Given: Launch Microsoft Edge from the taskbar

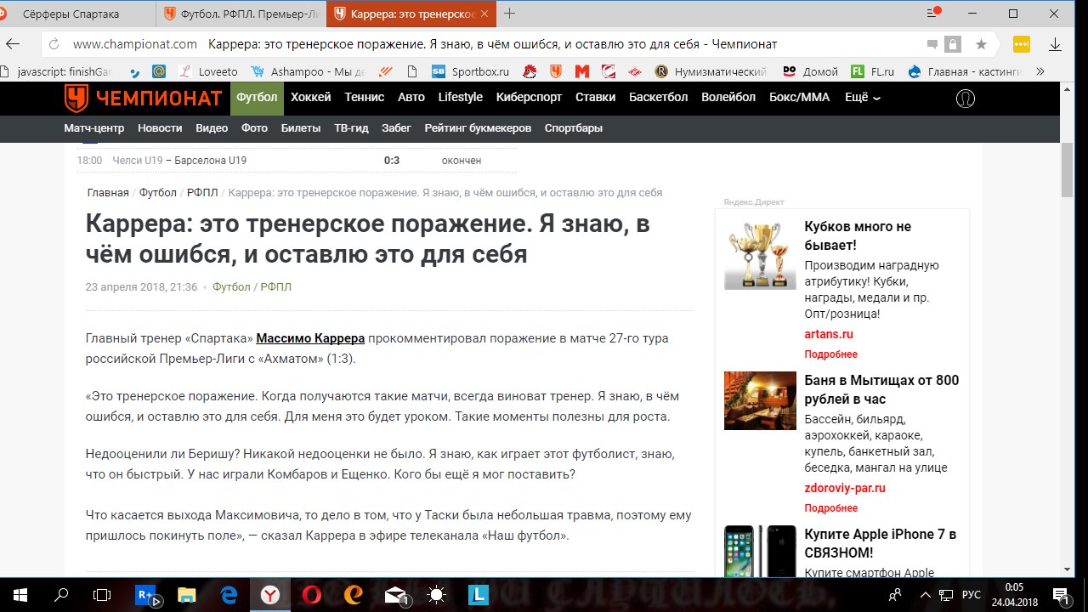Looking at the screenshot, I should 228,595.
